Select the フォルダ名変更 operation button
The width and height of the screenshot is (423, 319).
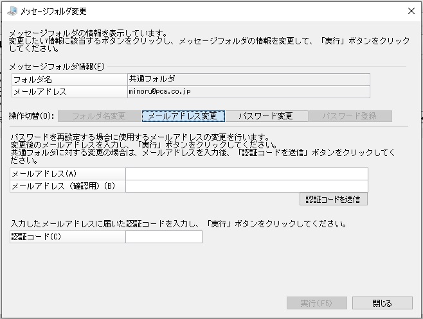[99, 116]
